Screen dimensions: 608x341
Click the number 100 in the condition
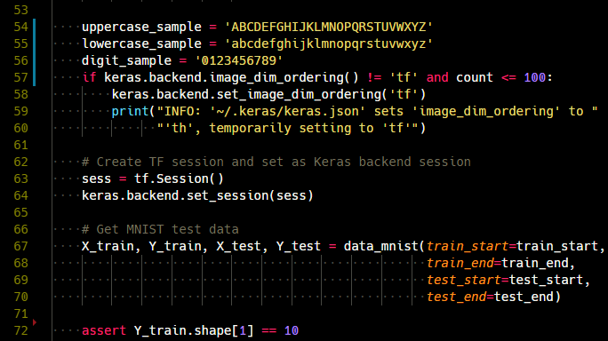(535, 77)
